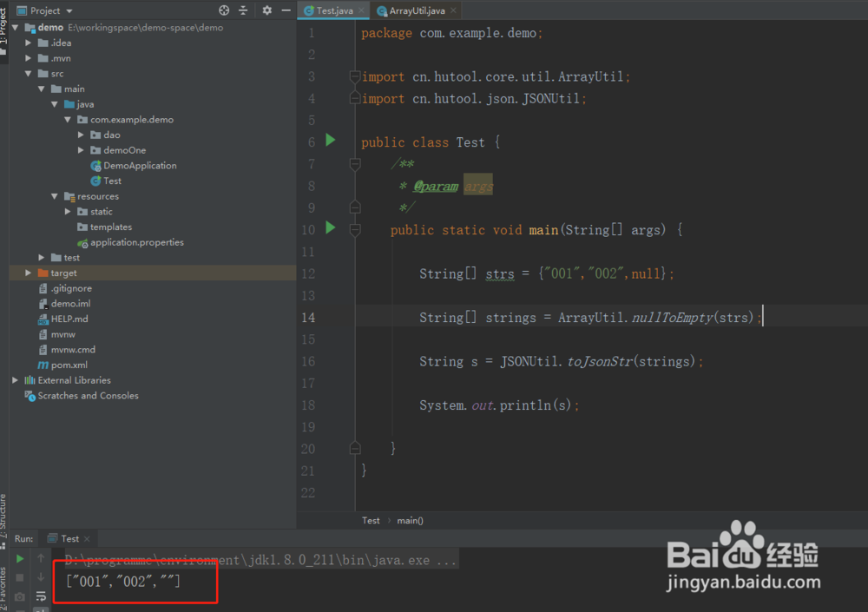Close the Test.java tab
The width and height of the screenshot is (868, 612).
361,10
